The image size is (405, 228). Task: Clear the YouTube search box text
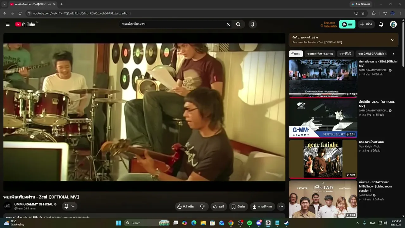pos(228,24)
